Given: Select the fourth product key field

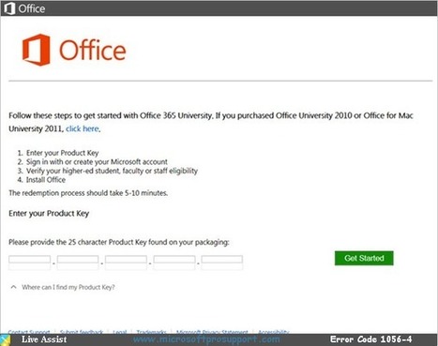Looking at the screenshot, I should tap(174, 260).
